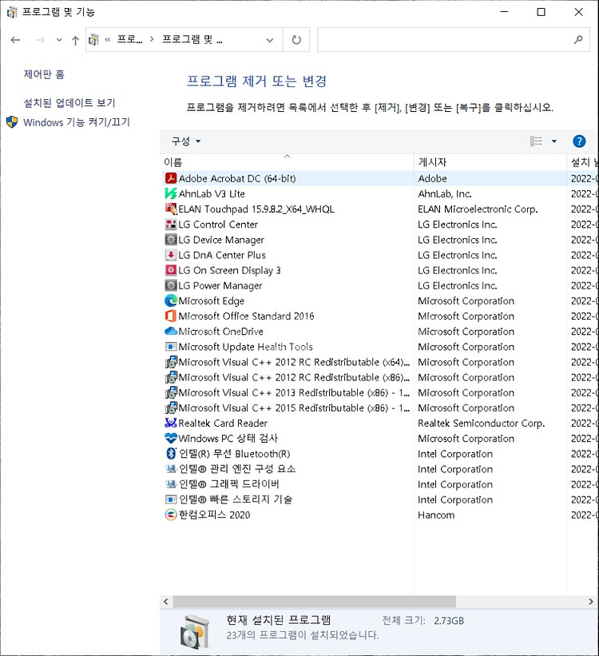Expand the address bar history dropdown
Image resolution: width=599 pixels, height=656 pixels.
(x=270, y=40)
